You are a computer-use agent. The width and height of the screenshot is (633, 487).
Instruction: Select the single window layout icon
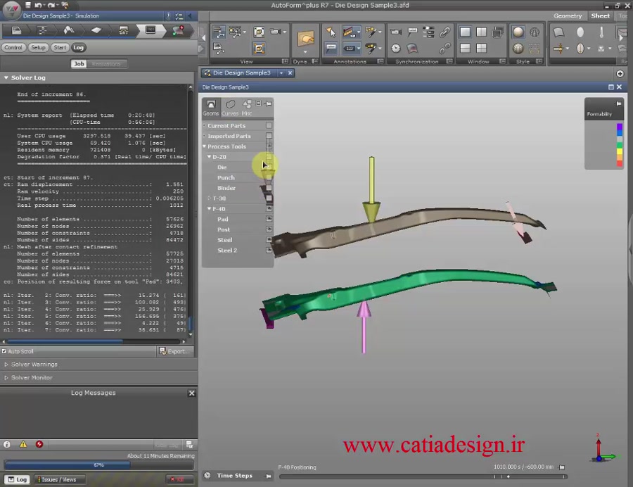pyautogui.click(x=465, y=32)
